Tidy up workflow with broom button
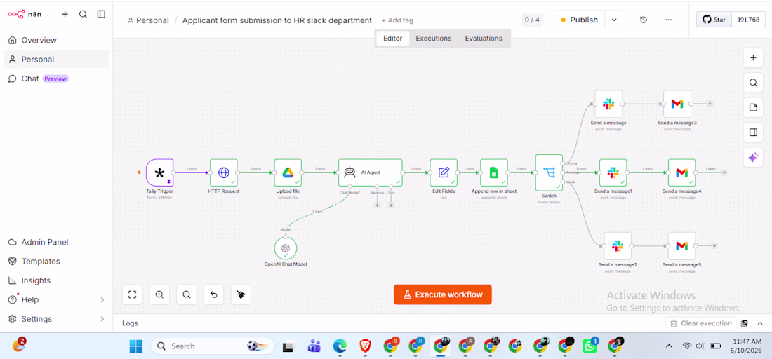The width and height of the screenshot is (772, 359). [x=241, y=294]
